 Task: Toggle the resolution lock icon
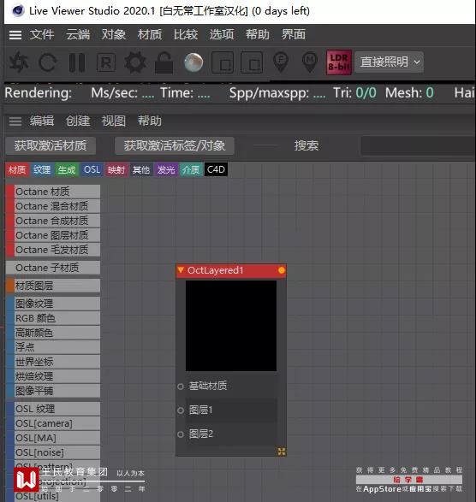click(x=164, y=62)
